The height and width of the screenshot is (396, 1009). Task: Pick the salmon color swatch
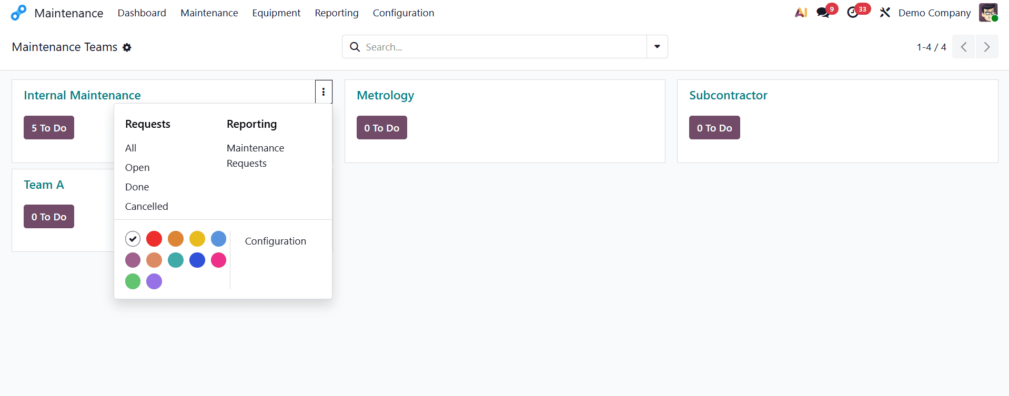154,260
